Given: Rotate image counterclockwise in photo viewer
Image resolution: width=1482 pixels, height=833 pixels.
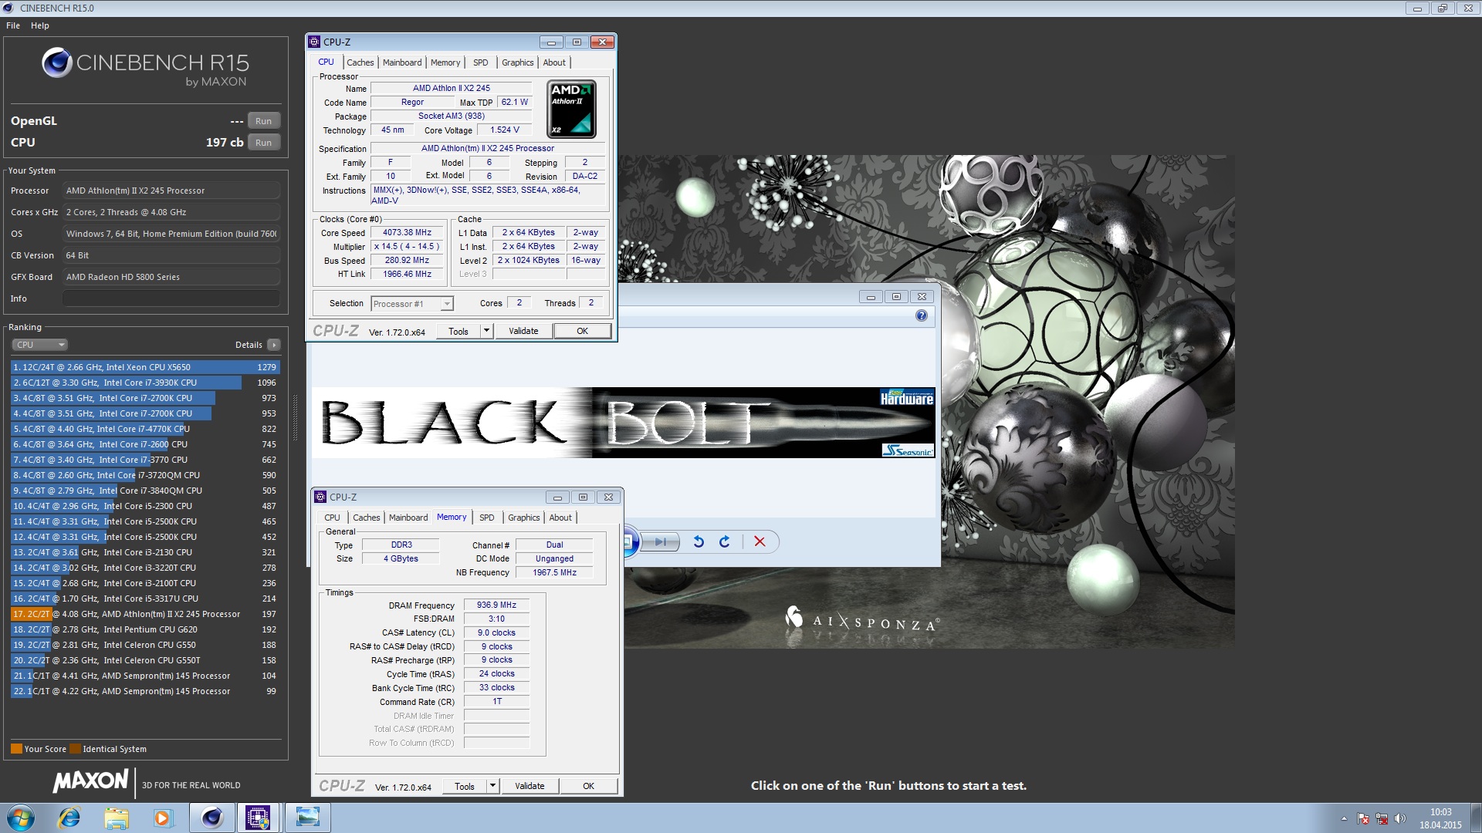Looking at the screenshot, I should pos(699,542).
